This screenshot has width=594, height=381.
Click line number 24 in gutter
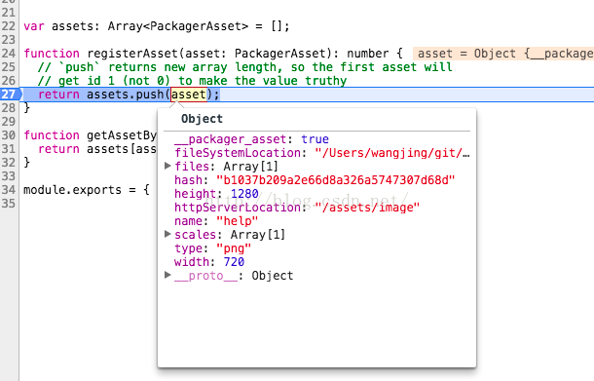[8, 54]
